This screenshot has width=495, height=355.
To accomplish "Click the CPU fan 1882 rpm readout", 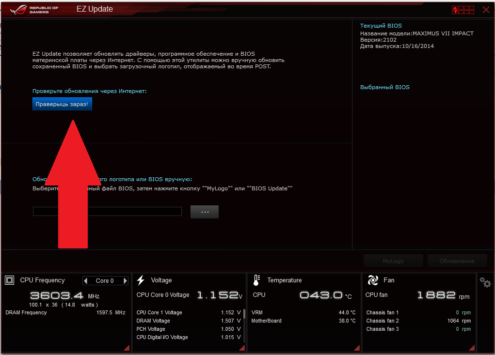I will pyautogui.click(x=443, y=295).
